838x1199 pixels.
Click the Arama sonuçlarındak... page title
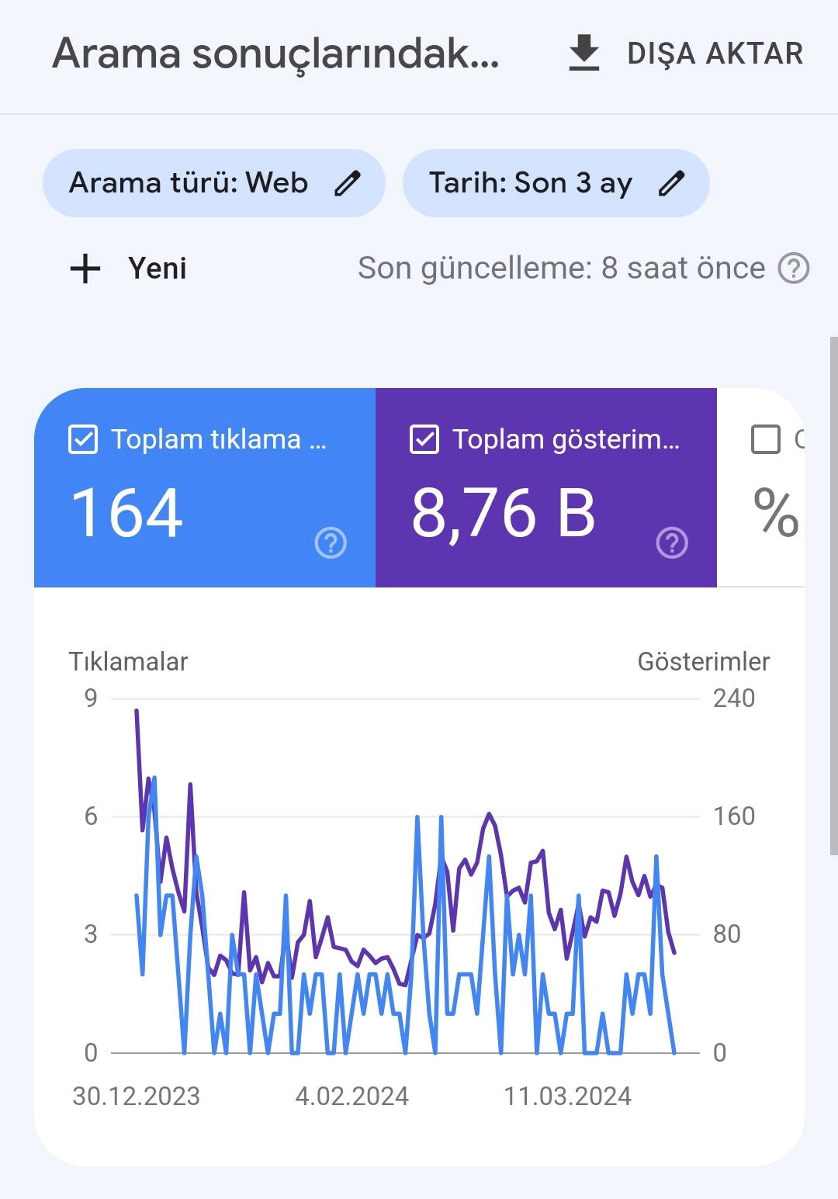(275, 54)
